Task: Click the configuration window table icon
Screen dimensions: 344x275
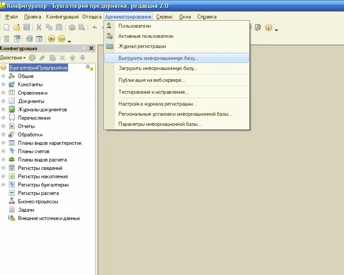Action: (39, 39)
